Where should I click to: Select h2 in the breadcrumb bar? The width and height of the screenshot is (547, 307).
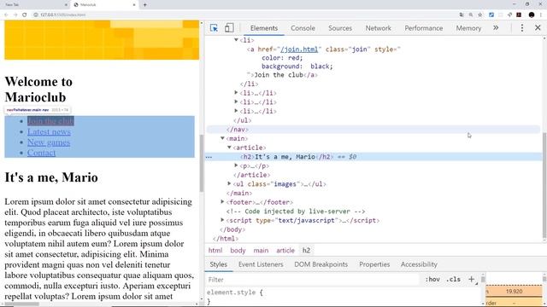tap(306, 250)
